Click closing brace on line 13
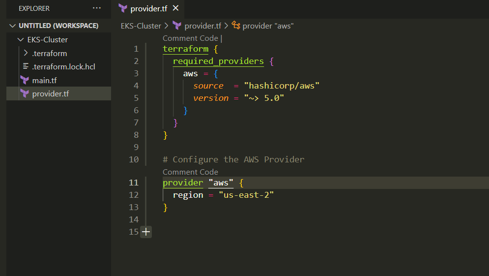 point(165,207)
